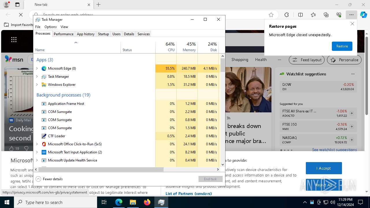Open Task View on the taskbar

click(x=104, y=203)
